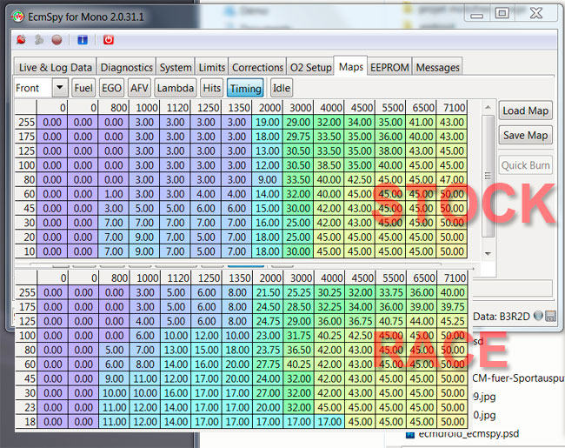Open the O2 Setup tab
Screen dimensions: 565x448
pos(310,67)
